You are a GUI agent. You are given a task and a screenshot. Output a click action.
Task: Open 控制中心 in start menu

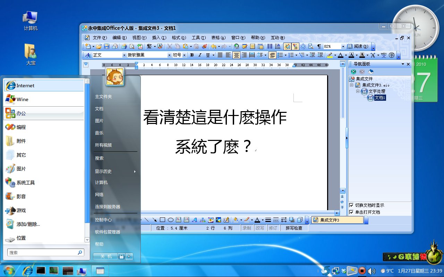tap(103, 220)
